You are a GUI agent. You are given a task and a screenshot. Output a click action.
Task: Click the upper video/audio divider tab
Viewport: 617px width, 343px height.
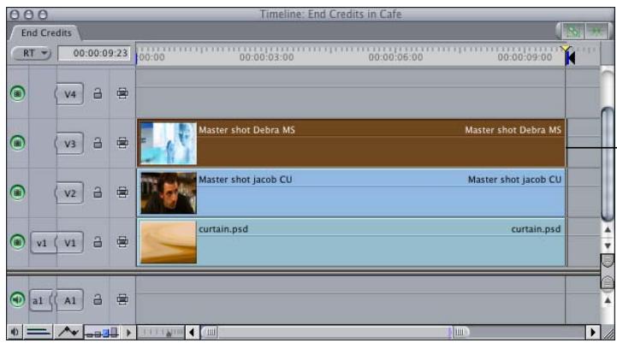click(x=608, y=261)
